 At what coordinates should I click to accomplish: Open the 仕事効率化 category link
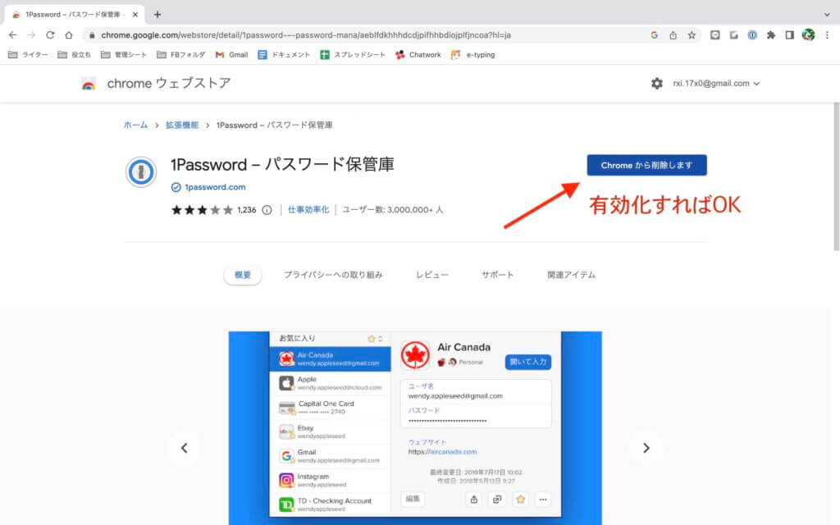click(x=308, y=209)
